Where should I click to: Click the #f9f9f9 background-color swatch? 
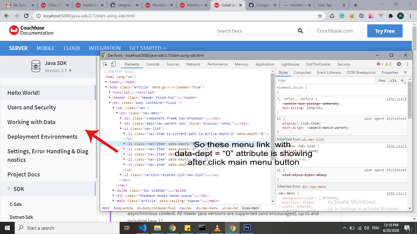pos(321,198)
